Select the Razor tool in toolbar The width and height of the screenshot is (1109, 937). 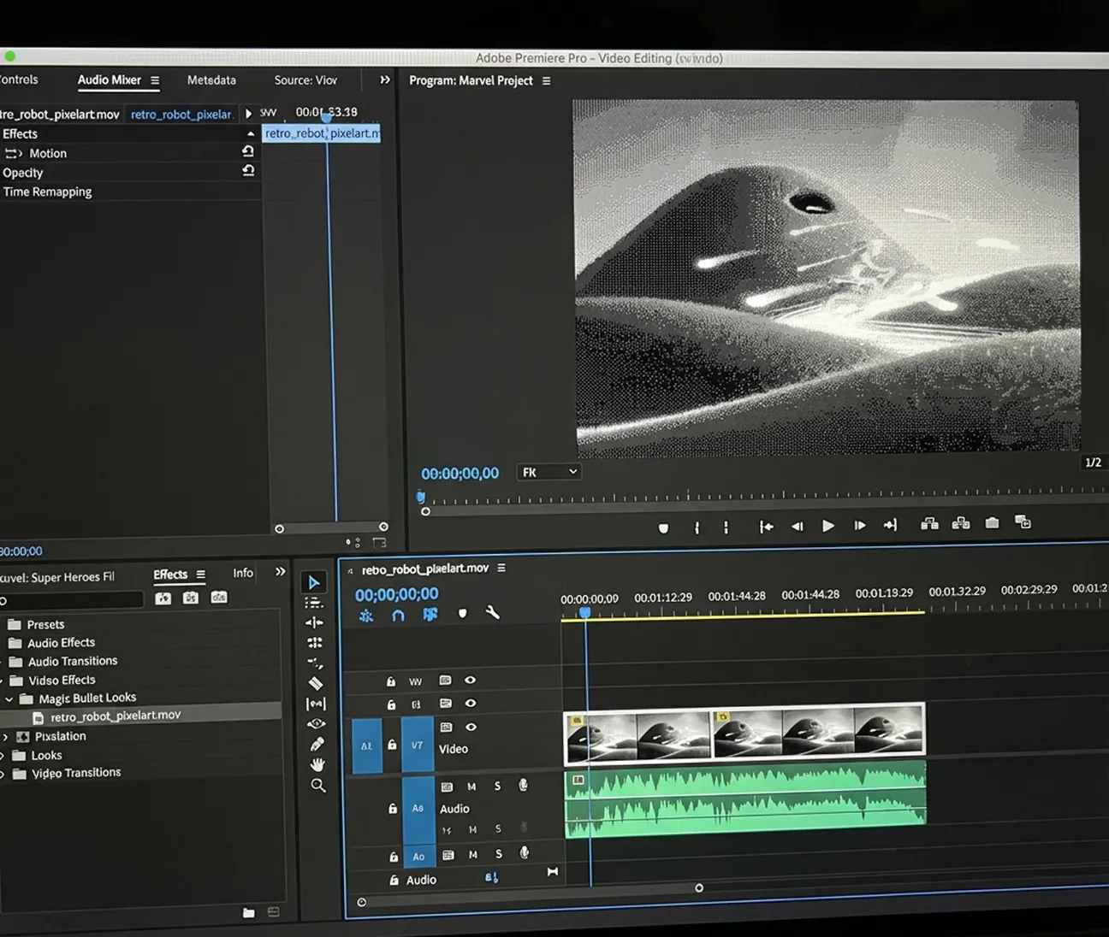(316, 683)
